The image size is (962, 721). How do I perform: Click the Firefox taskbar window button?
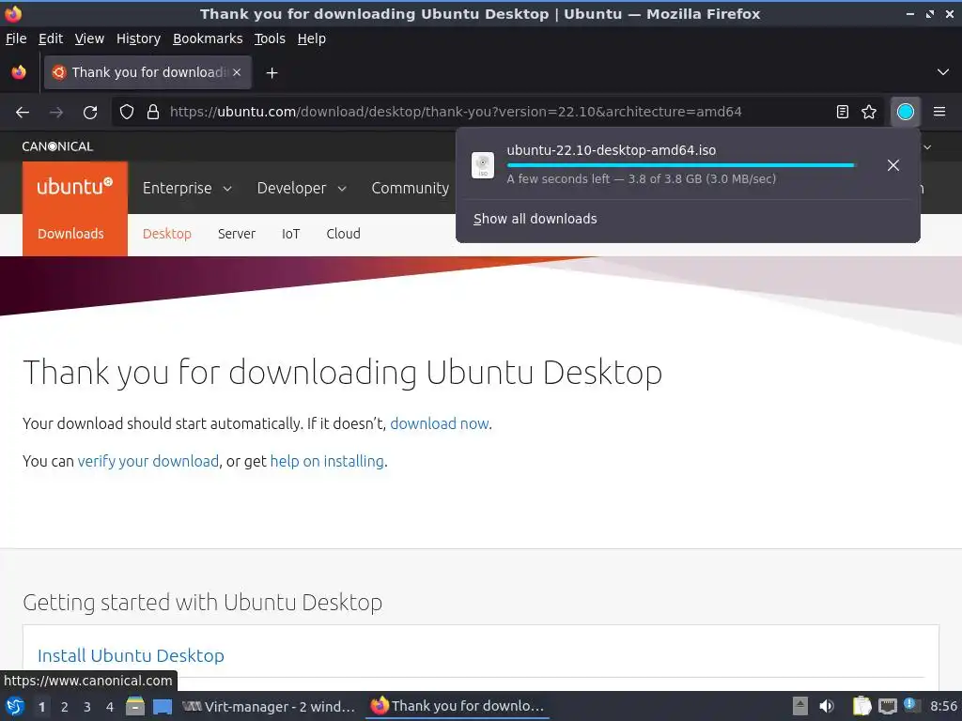[458, 706]
